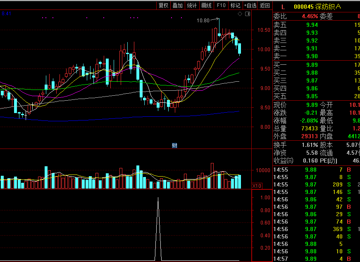Screen dimensions: 360x262
Task: Select 买五 price 9.85
Action: click(x=312, y=96)
